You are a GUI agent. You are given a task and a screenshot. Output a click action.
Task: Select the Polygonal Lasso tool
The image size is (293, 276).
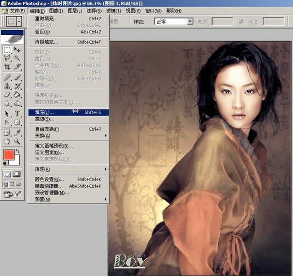click(7, 58)
